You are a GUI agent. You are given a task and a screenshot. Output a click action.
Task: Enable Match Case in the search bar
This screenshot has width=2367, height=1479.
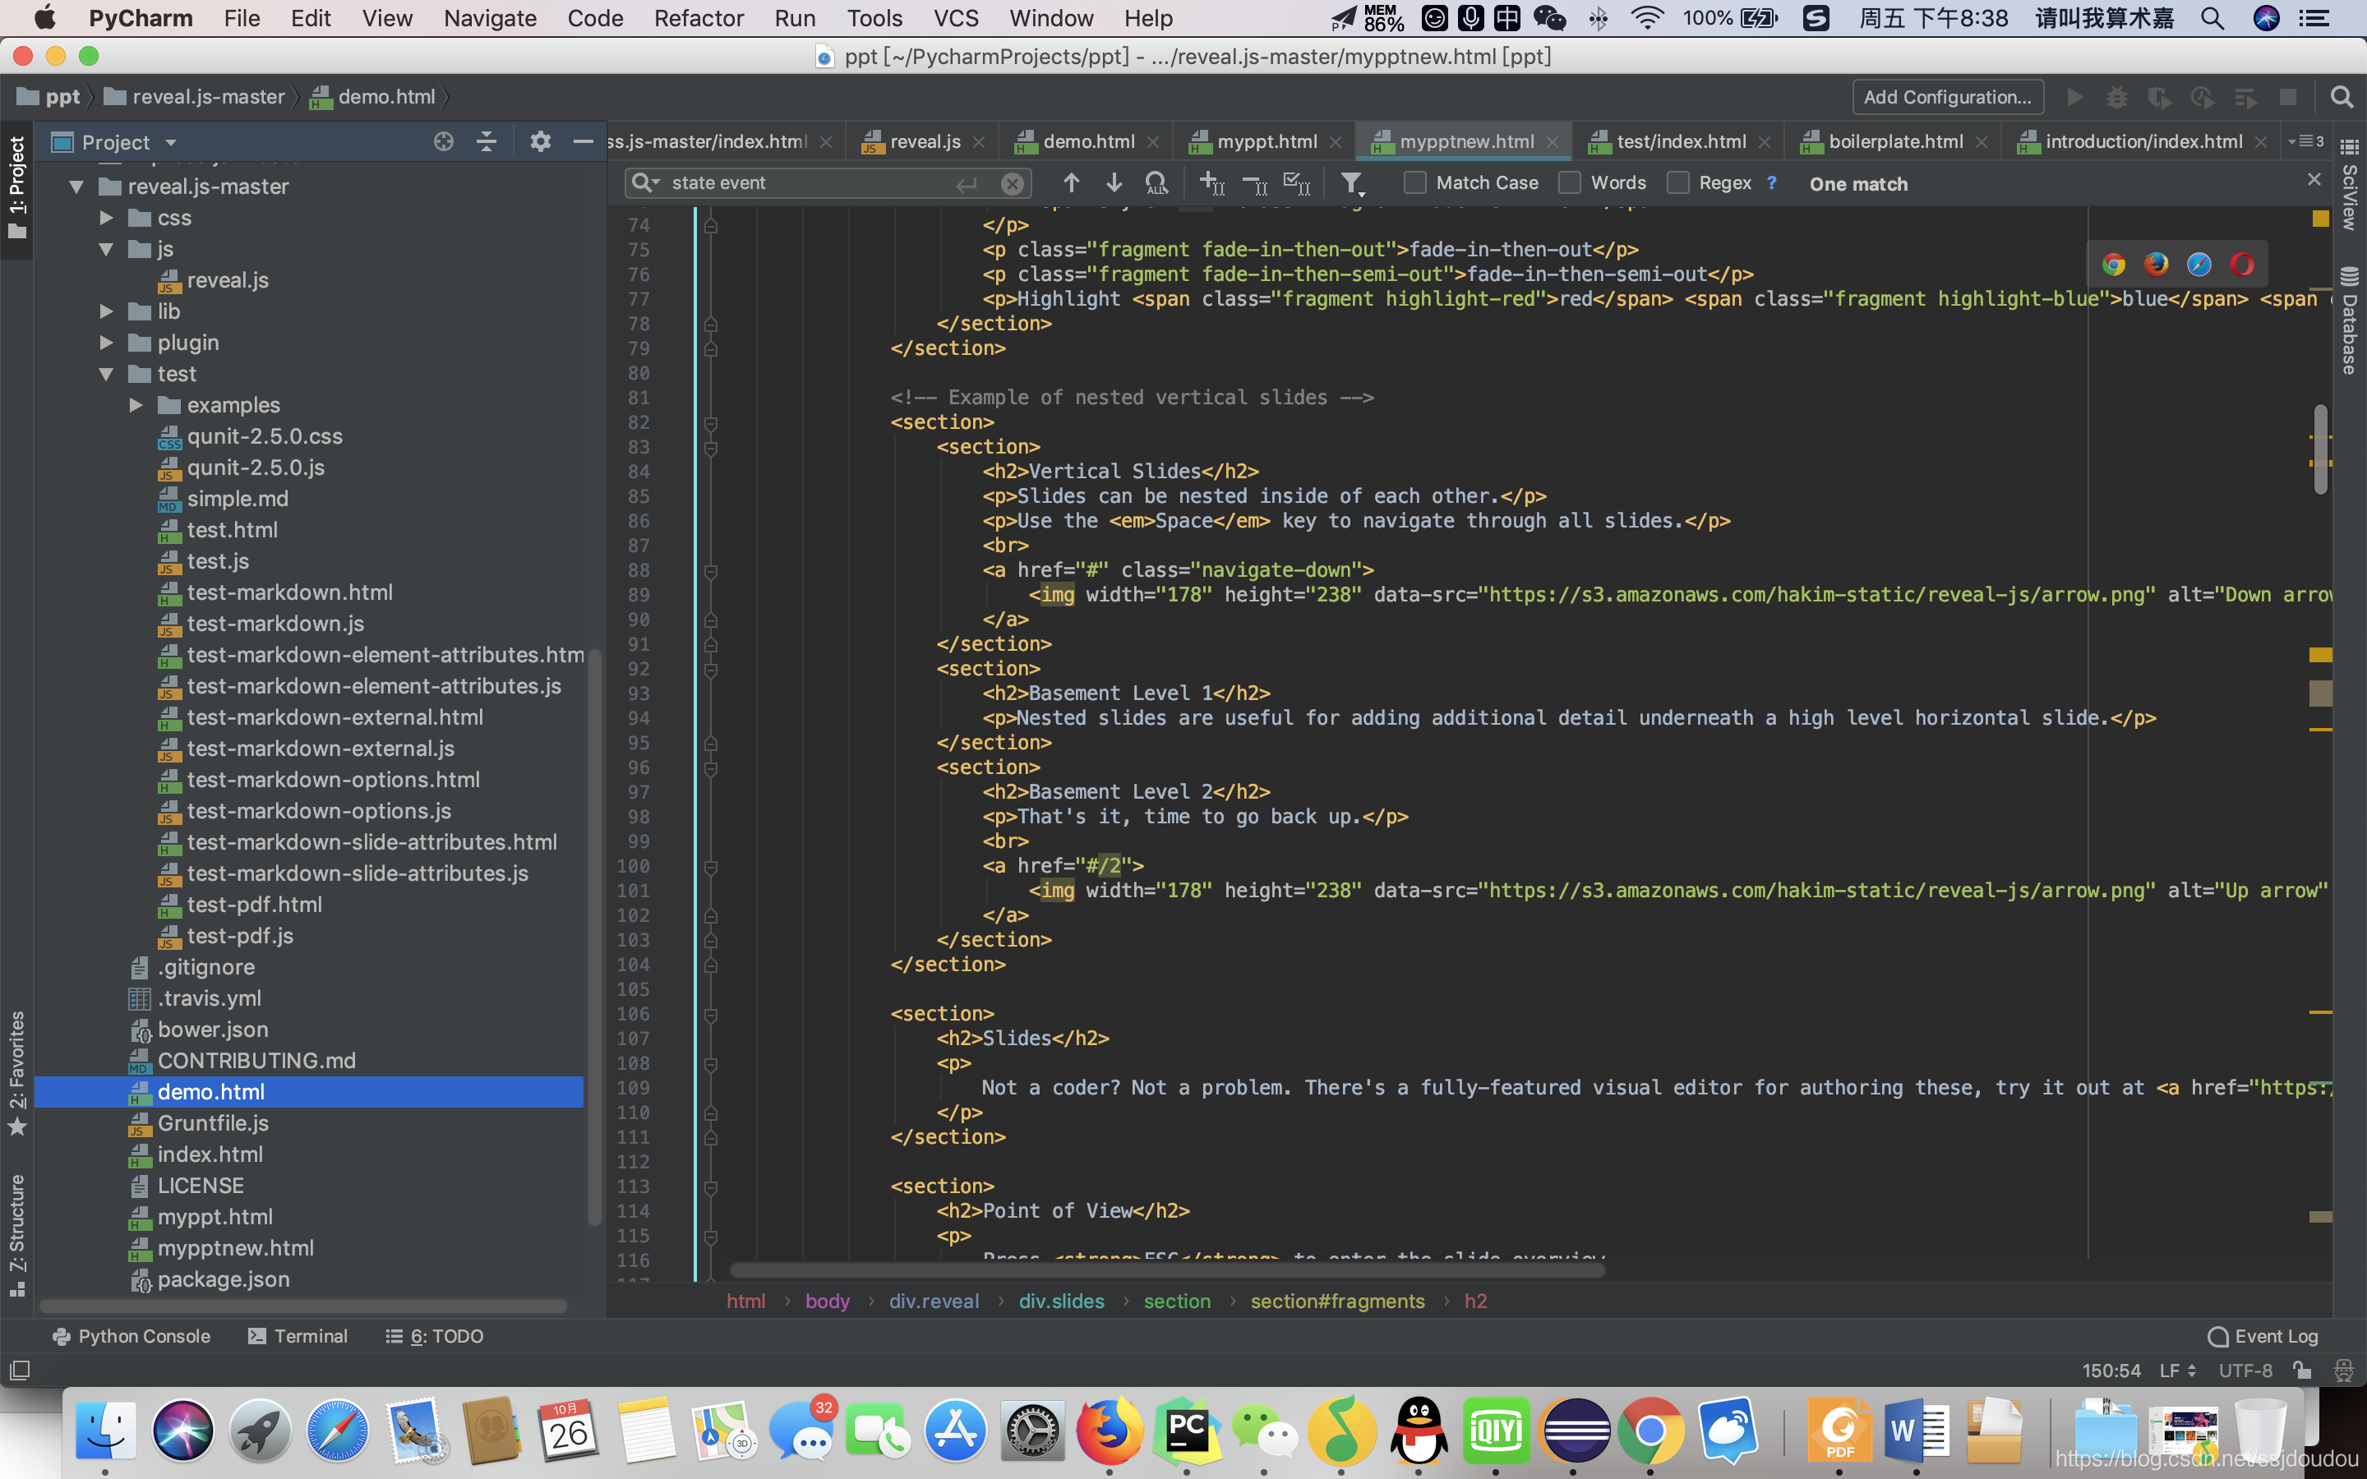[1415, 183]
